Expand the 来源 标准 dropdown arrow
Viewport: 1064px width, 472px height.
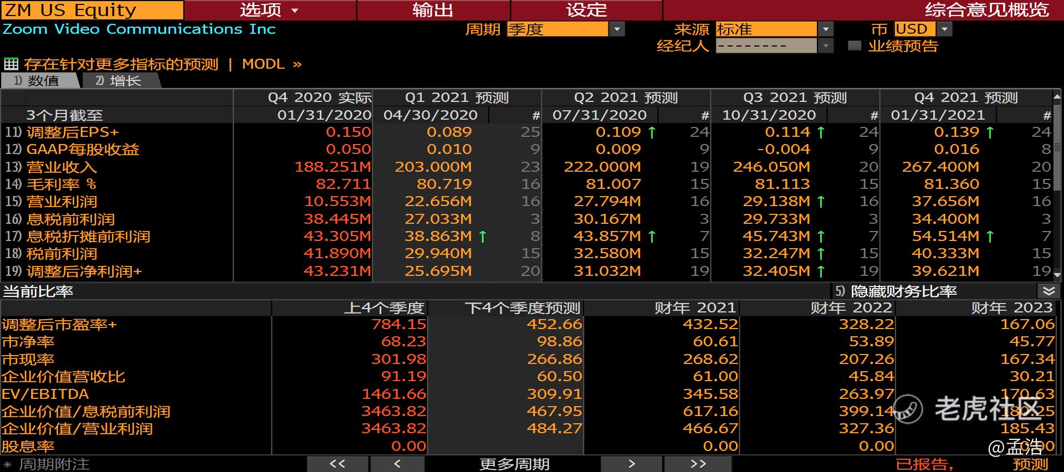click(826, 29)
